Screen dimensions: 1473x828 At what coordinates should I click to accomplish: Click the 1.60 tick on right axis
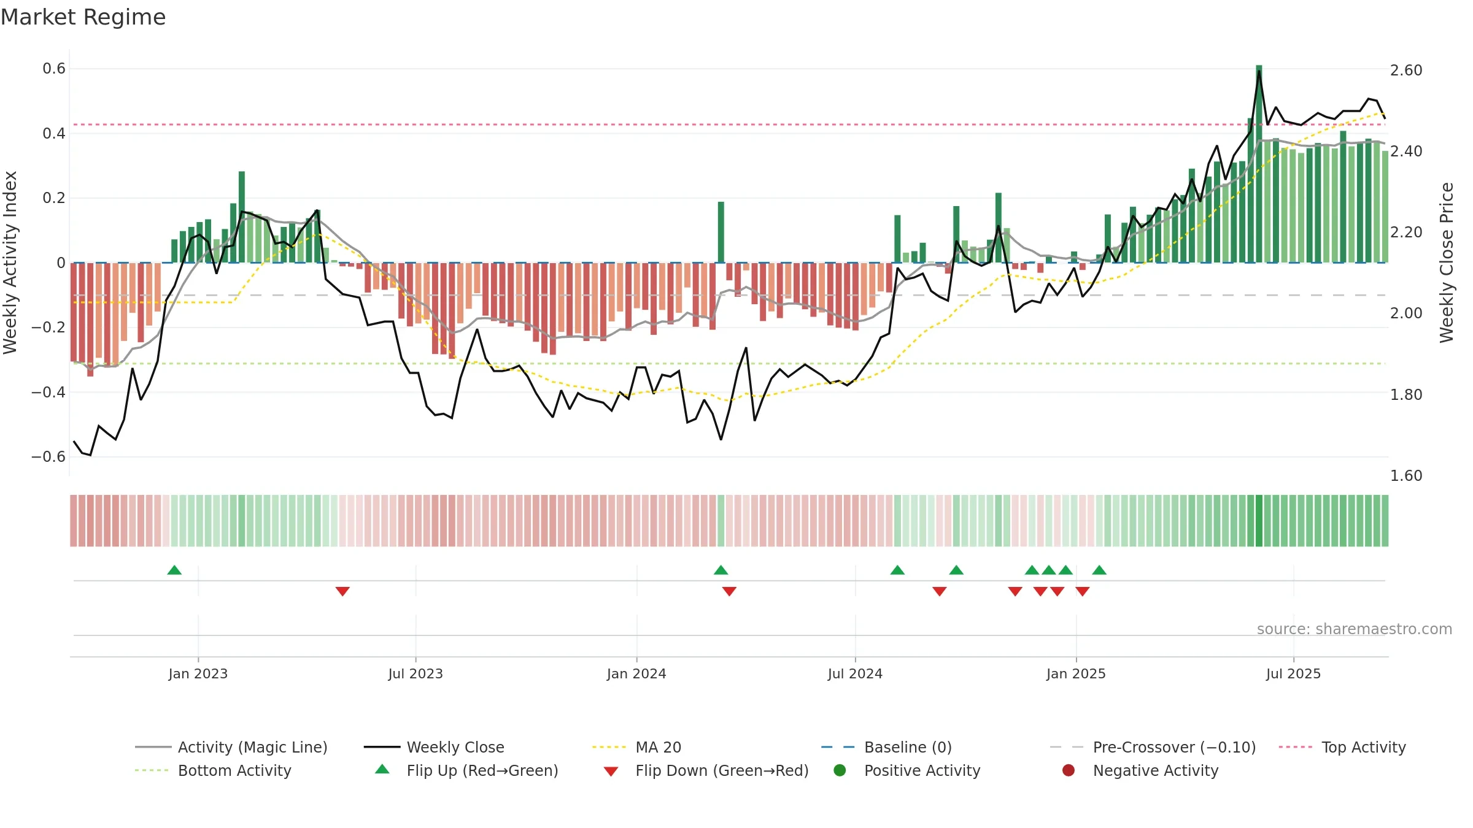coord(1406,476)
